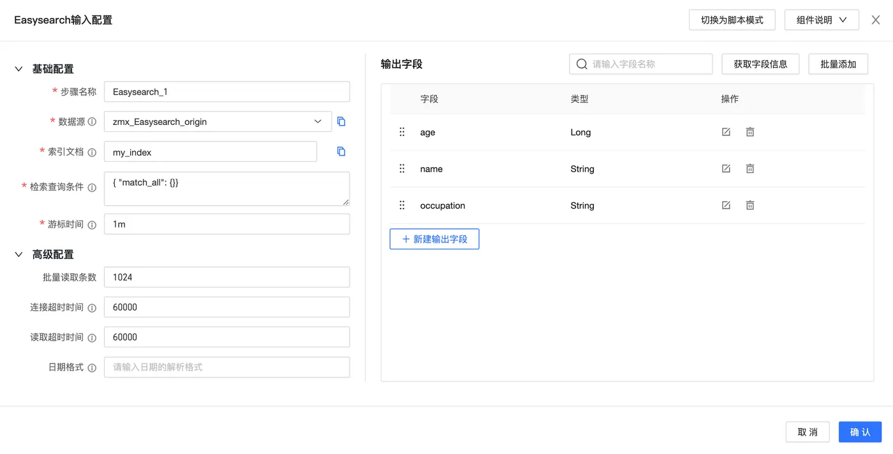Edit the name field row
Screen dimensions: 893x454
click(x=726, y=169)
